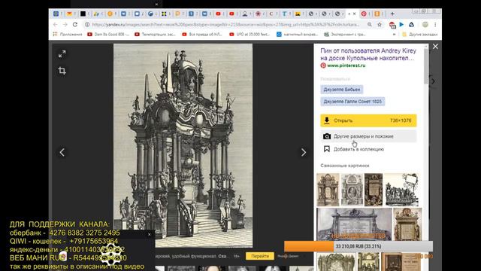481x271 pixels.
Task: Open the first related image thumbnail
Action: tap(328, 190)
